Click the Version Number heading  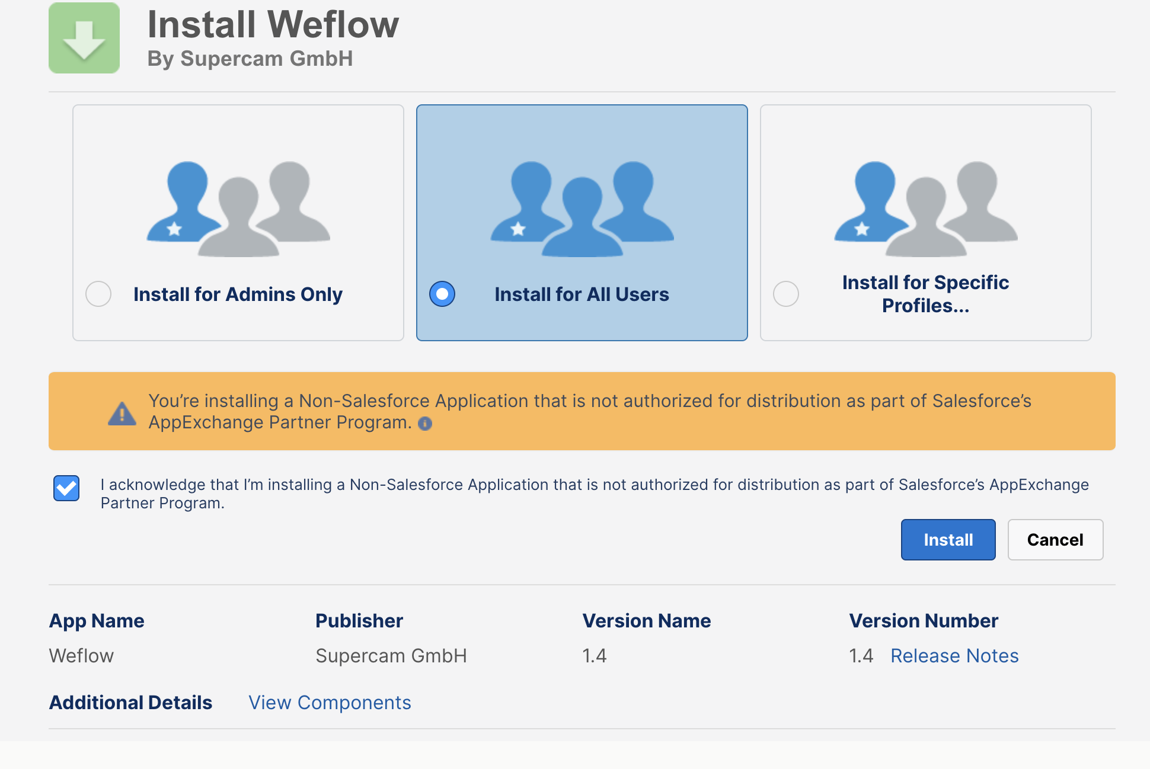point(924,621)
